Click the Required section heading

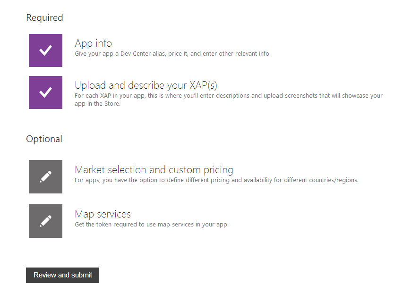pyautogui.click(x=44, y=17)
